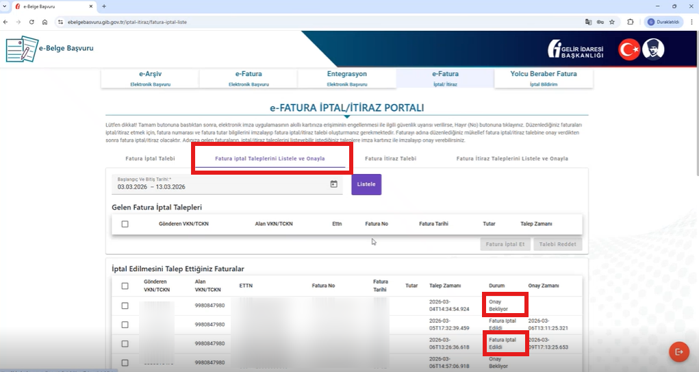Open the browser extensions puzzle icon

click(x=631, y=22)
